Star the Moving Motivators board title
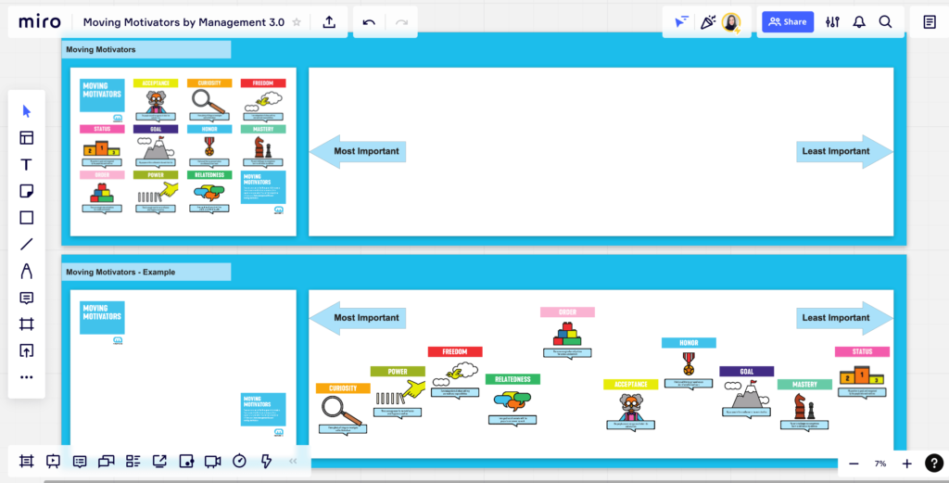This screenshot has height=483, width=949. (297, 22)
